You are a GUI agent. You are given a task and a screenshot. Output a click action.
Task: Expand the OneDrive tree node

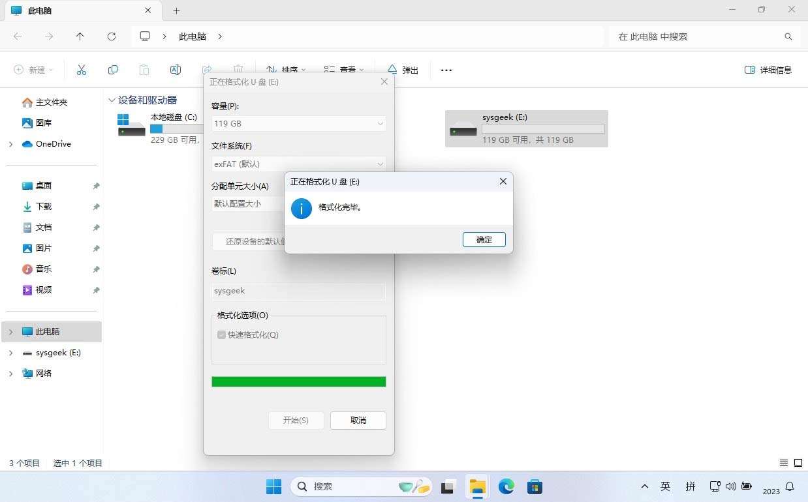point(10,144)
